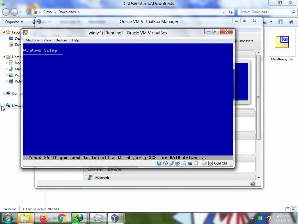Open the Machine menu in VM window

point(32,40)
